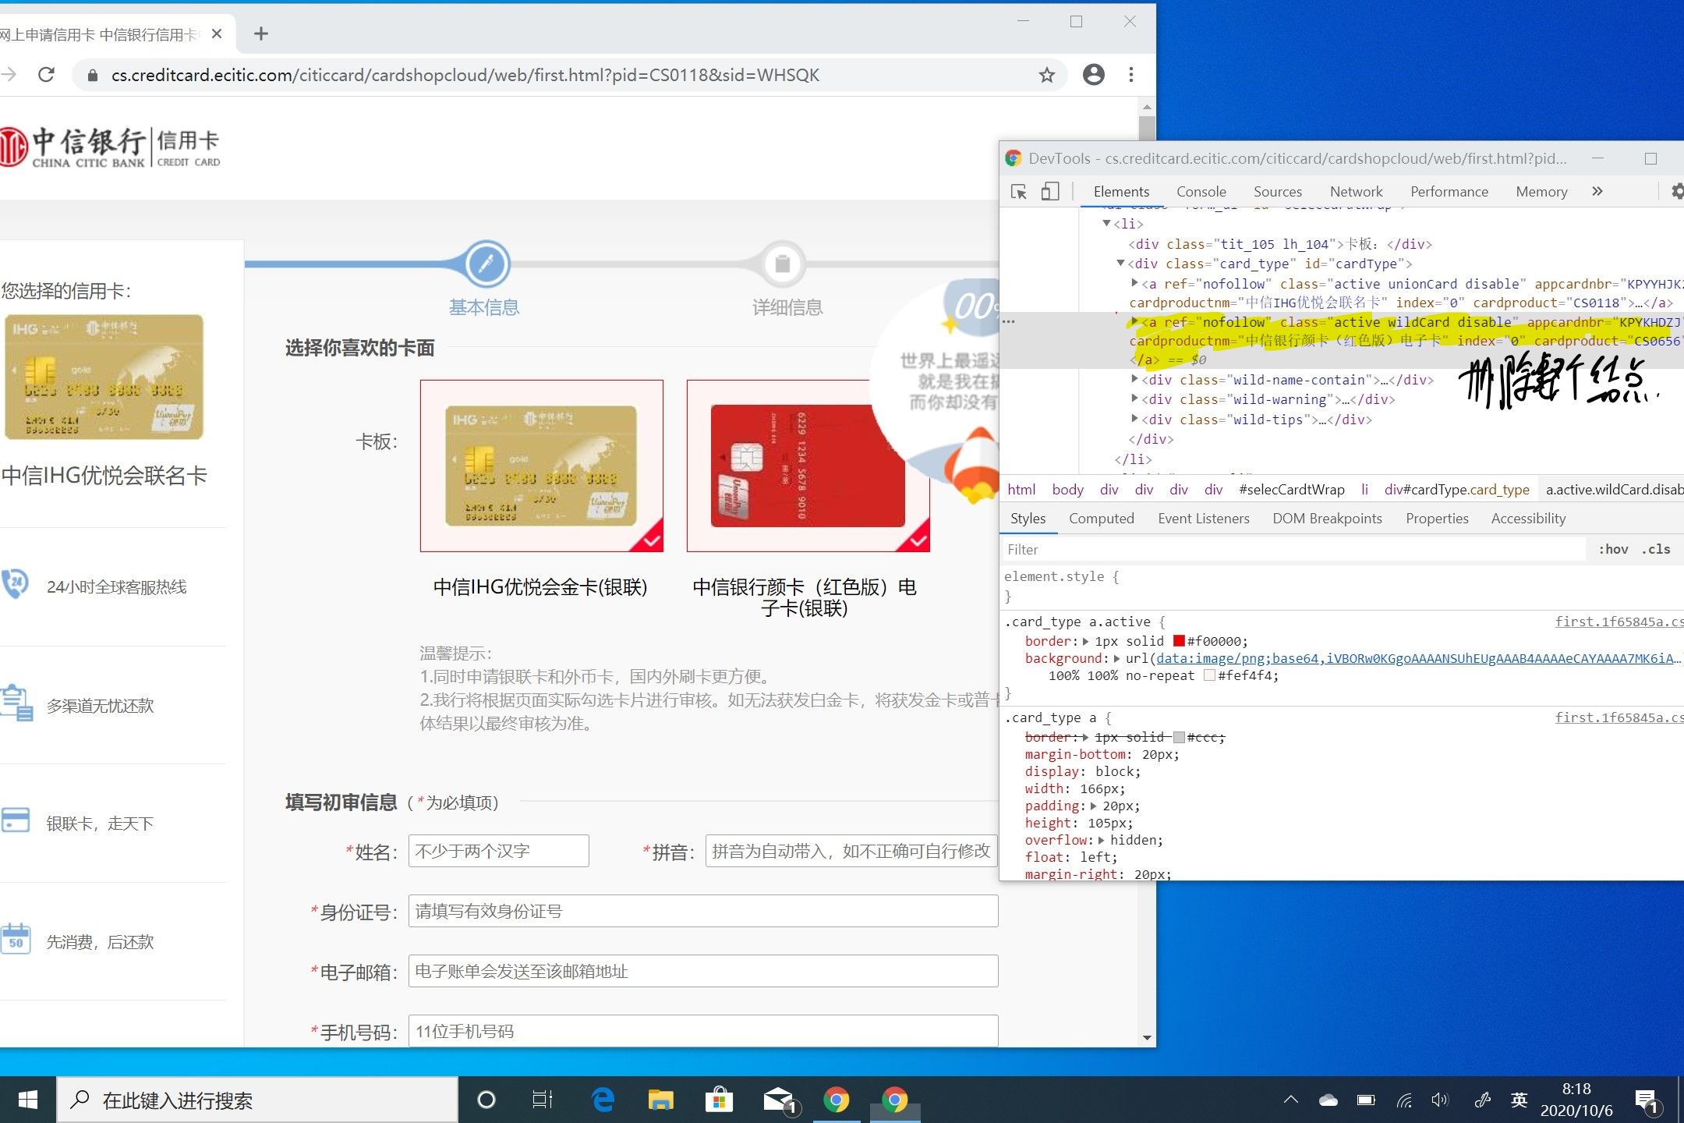Select the 中信银行颜卡 red card face

[808, 466]
